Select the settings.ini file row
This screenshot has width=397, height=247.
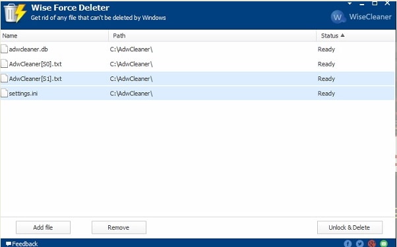[x=197, y=94]
